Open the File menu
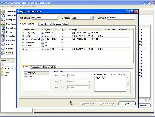 (x=2, y=7)
